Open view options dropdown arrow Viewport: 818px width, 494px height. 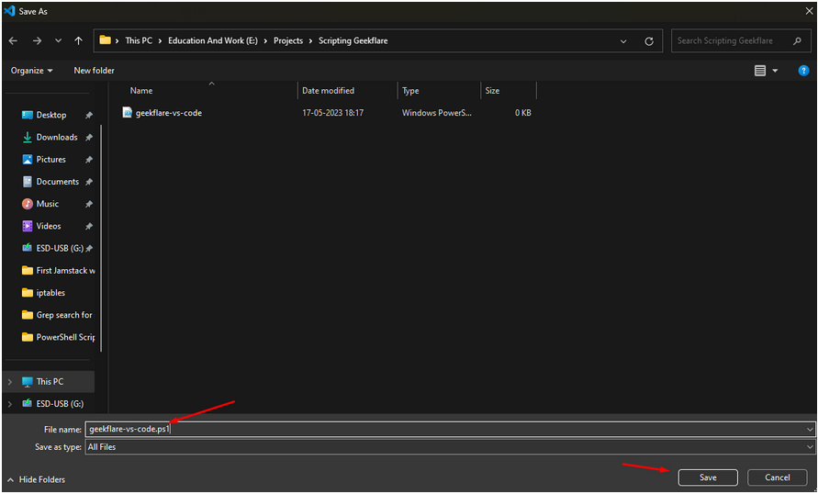775,71
